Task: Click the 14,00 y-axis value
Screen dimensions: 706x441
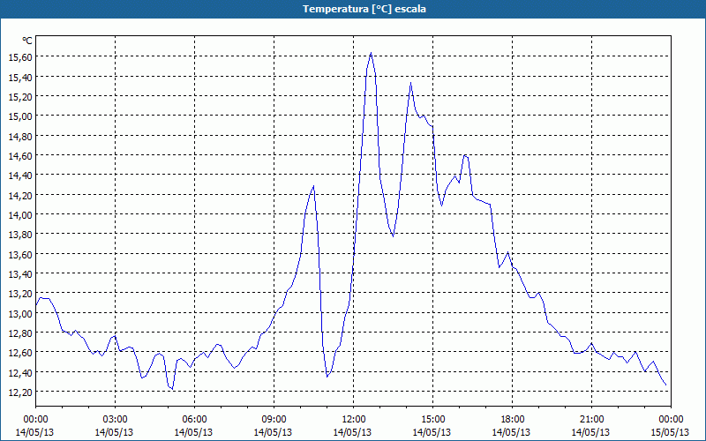Action: tap(20, 214)
